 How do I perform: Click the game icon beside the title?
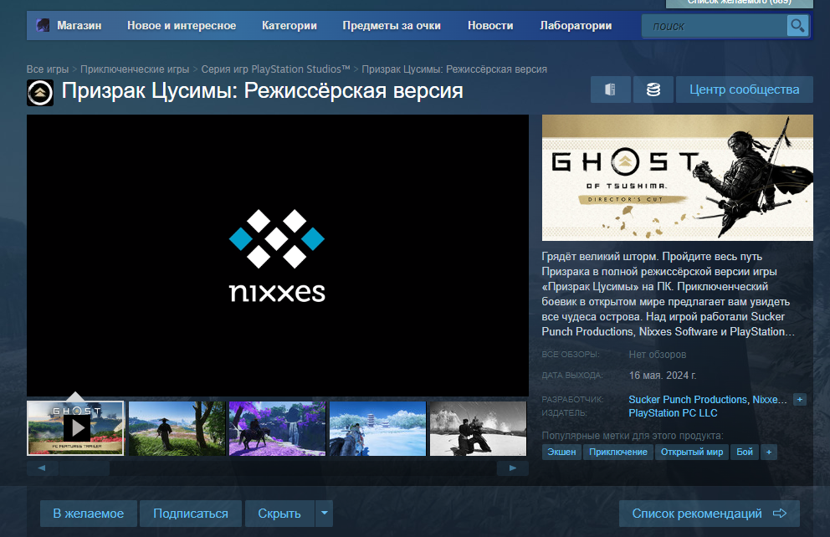tap(40, 93)
